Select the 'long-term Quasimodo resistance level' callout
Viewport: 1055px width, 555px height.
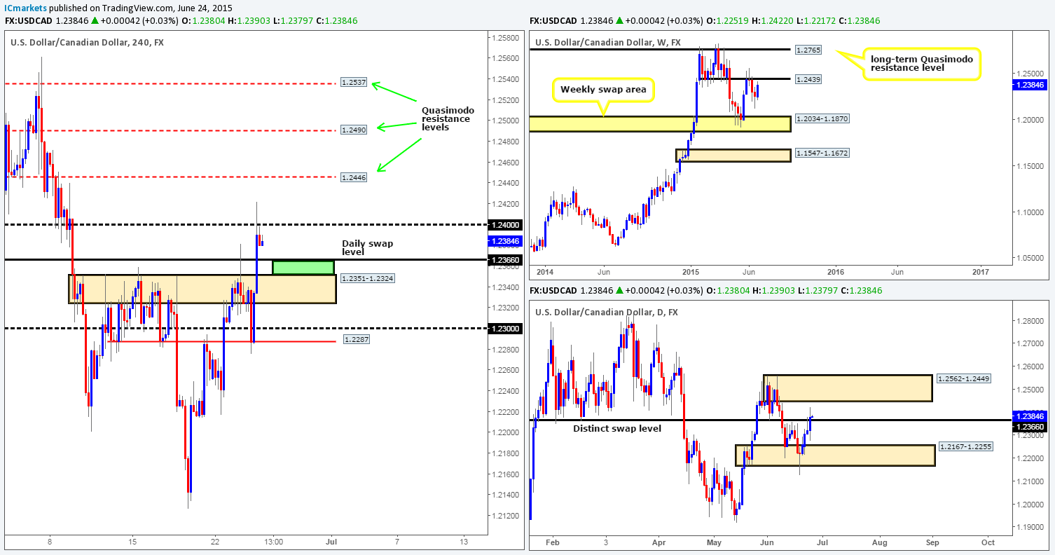pyautogui.click(x=922, y=64)
